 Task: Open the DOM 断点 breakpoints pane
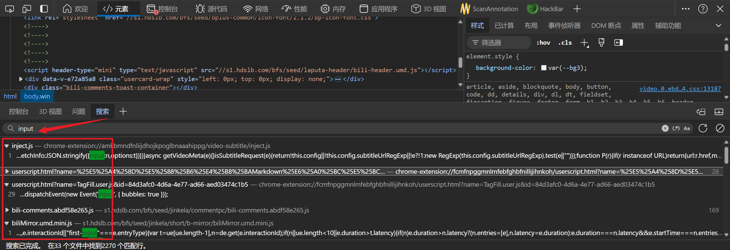pos(606,26)
